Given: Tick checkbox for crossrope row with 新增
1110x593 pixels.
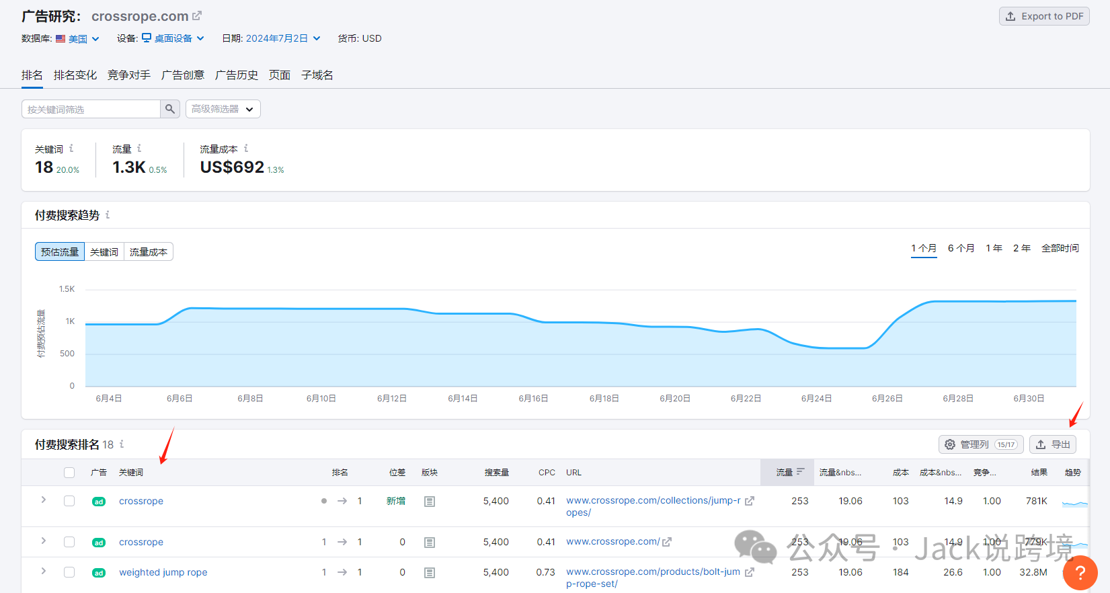Looking at the screenshot, I should (x=69, y=501).
